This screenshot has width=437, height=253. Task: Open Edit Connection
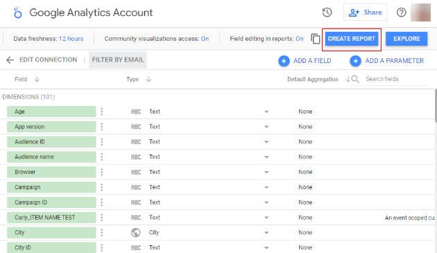pyautogui.click(x=49, y=60)
